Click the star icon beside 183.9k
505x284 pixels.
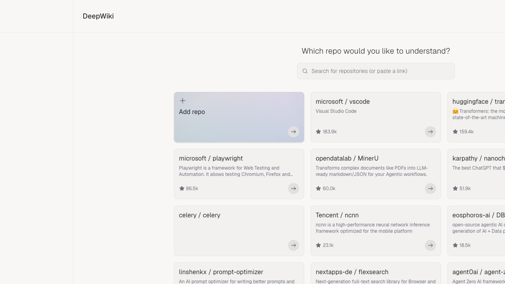pyautogui.click(x=318, y=132)
